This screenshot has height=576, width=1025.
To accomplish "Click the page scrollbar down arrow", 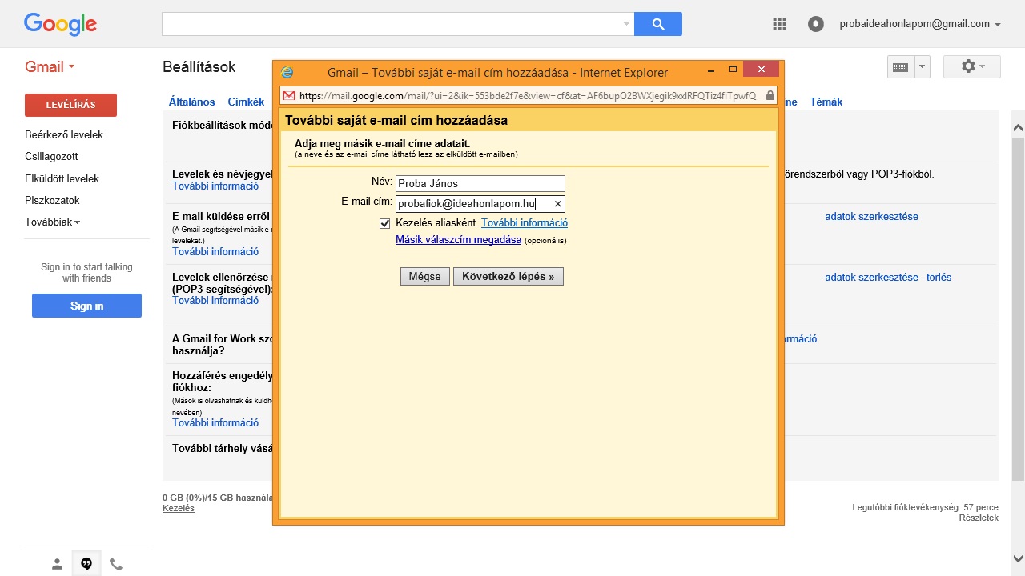I will click(1018, 558).
